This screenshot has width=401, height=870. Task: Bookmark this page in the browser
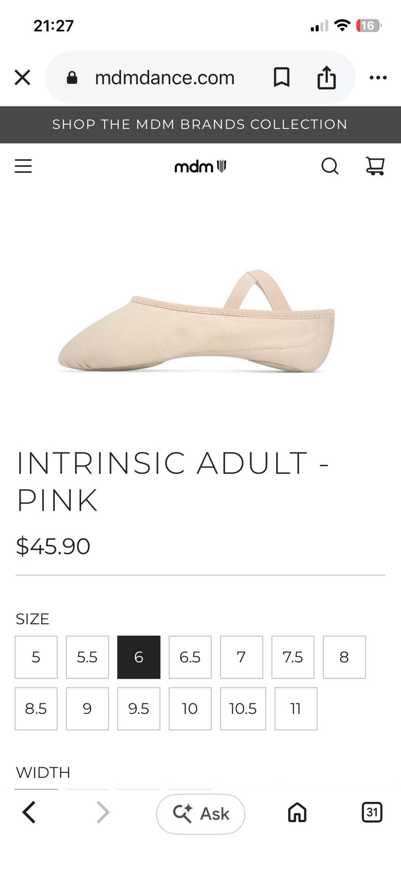coord(281,77)
